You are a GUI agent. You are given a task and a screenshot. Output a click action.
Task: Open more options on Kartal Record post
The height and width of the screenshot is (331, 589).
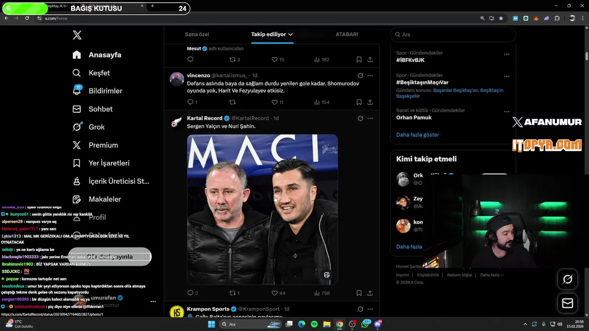click(370, 118)
